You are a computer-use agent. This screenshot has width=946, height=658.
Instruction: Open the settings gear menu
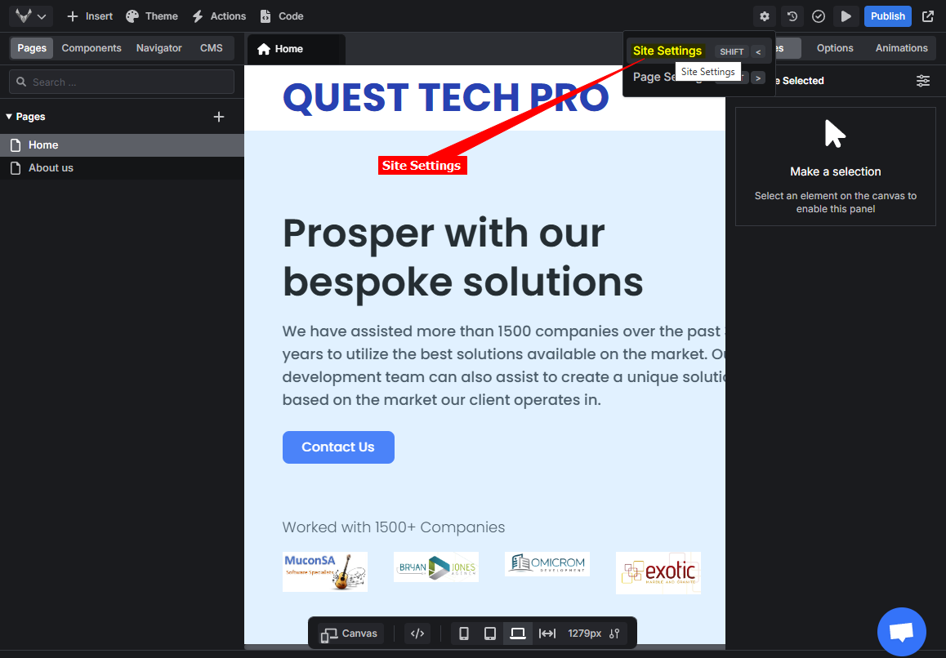765,16
